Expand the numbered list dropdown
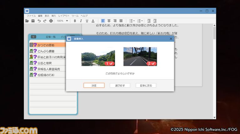The image size is (240, 134). (140, 21)
